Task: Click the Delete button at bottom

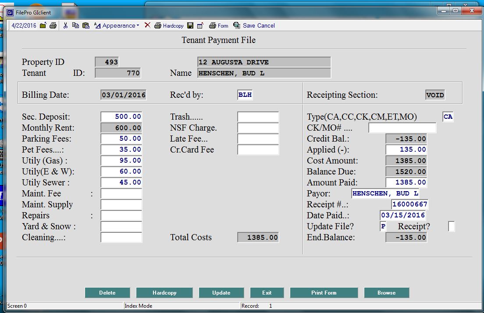Action: 107,293
